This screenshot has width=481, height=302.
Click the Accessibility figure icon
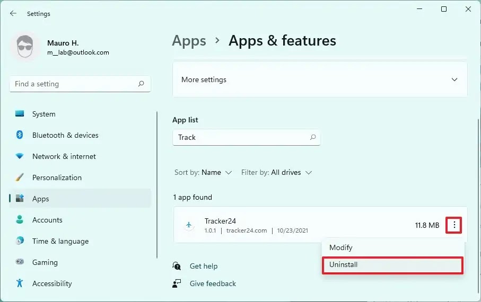tap(20, 283)
